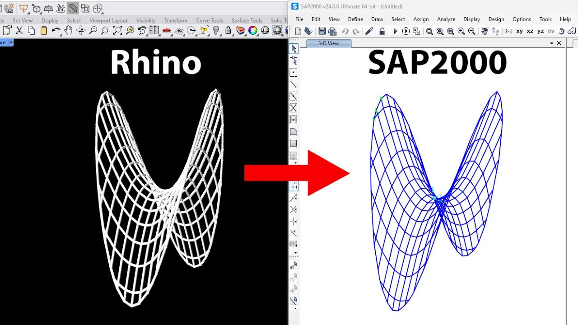Click the Rubber Band Zoom icon in SAP2000
The width and height of the screenshot is (578, 325).
click(429, 31)
